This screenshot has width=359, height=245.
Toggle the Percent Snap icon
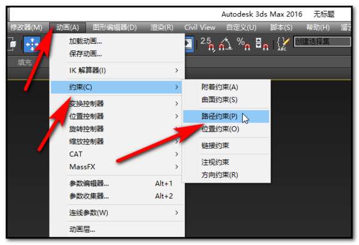pos(244,44)
